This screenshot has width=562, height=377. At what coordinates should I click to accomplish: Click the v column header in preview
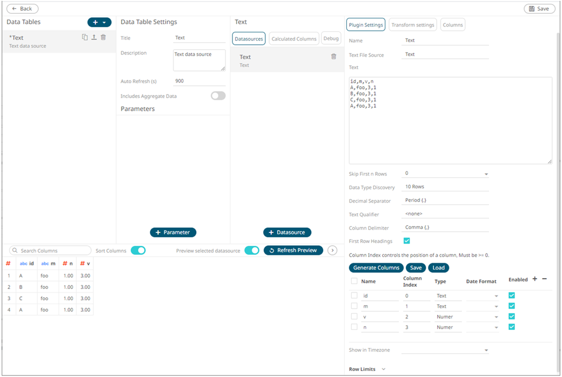[85, 264]
